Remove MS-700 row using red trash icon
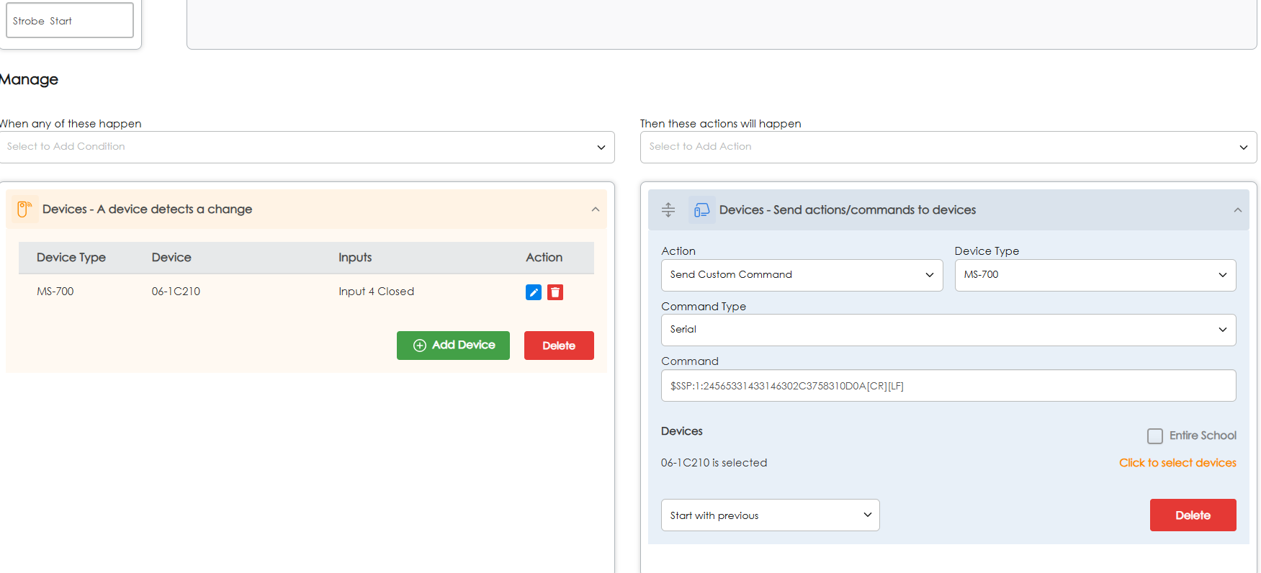This screenshot has height=573, width=1261. pyautogui.click(x=555, y=292)
